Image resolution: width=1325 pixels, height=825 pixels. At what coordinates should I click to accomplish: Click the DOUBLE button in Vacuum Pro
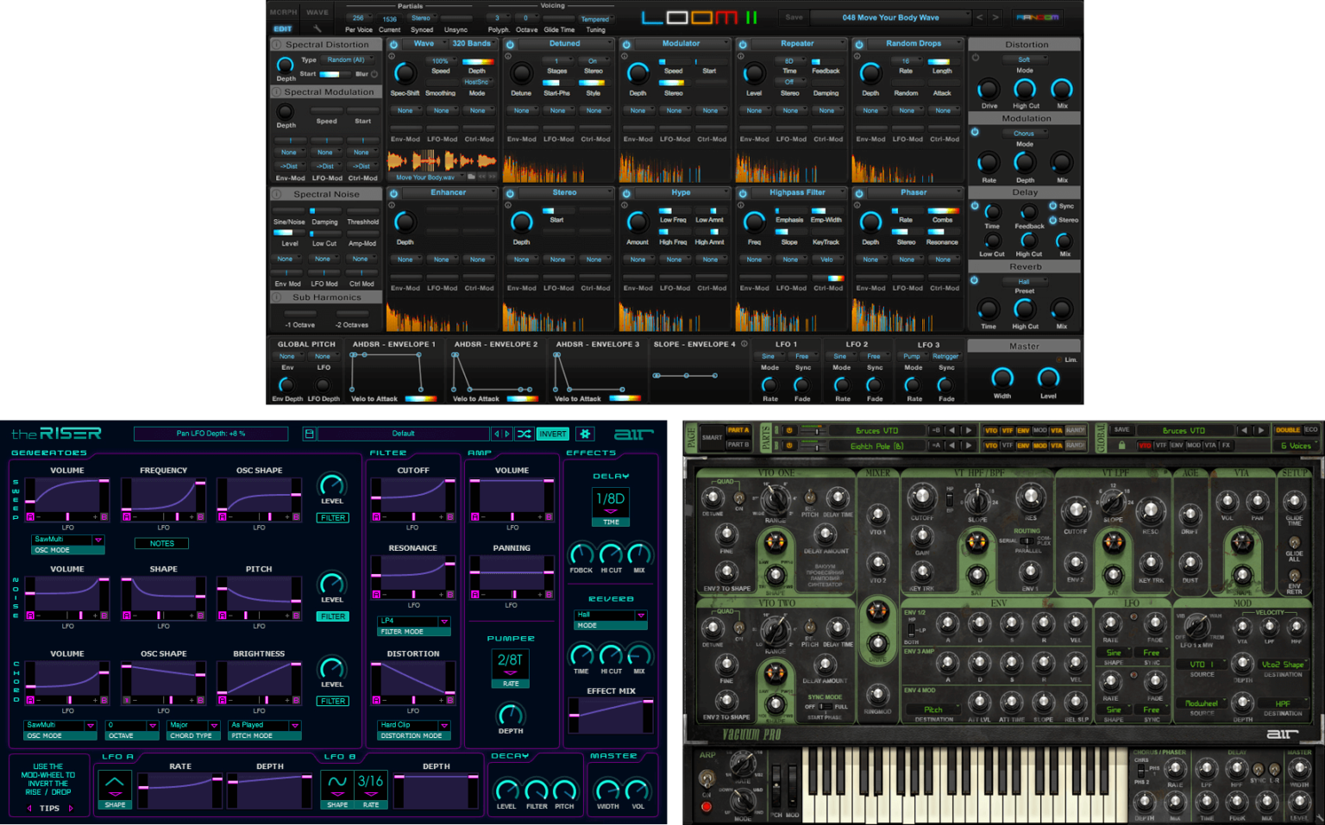(1288, 429)
